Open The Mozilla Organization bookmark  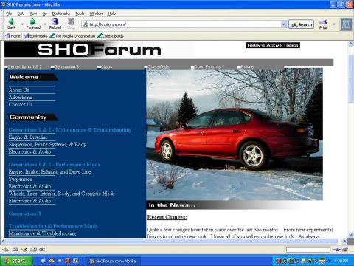pos(72,36)
